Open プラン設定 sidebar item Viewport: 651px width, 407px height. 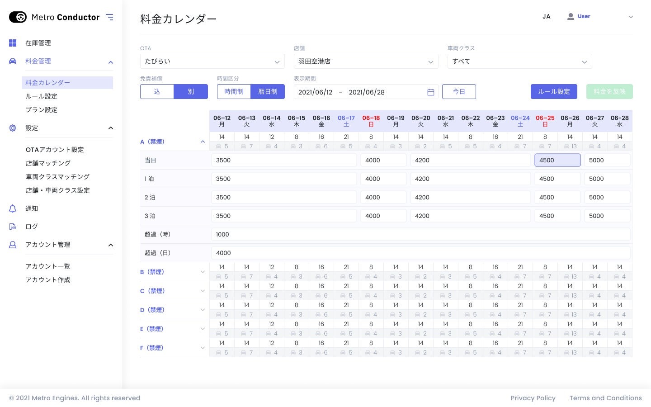41,110
